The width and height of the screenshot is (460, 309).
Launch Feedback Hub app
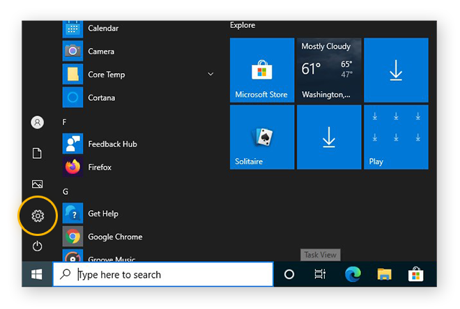point(112,144)
